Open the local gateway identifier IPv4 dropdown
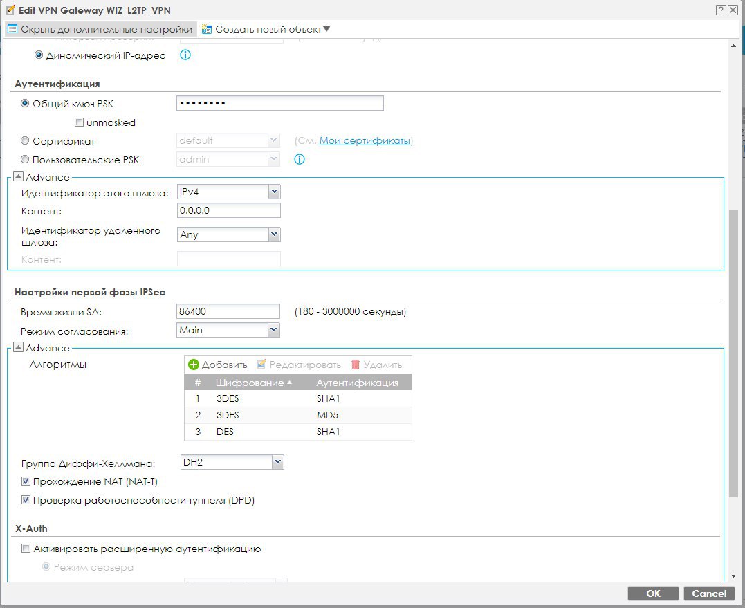The width and height of the screenshot is (745, 608). 274,192
